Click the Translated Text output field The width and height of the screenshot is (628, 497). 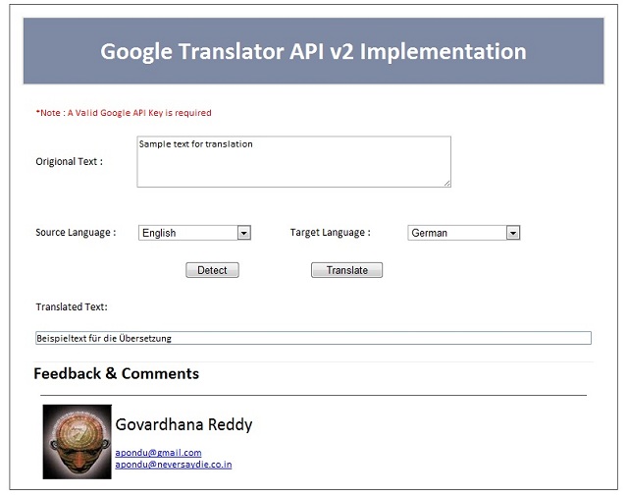coord(313,338)
